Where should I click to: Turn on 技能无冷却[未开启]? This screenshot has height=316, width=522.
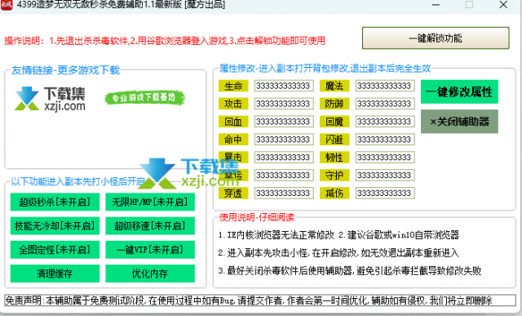click(x=55, y=226)
